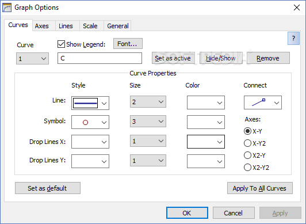The width and height of the screenshot is (306, 224).
Task: Switch to the Axes tab
Action: click(x=42, y=26)
